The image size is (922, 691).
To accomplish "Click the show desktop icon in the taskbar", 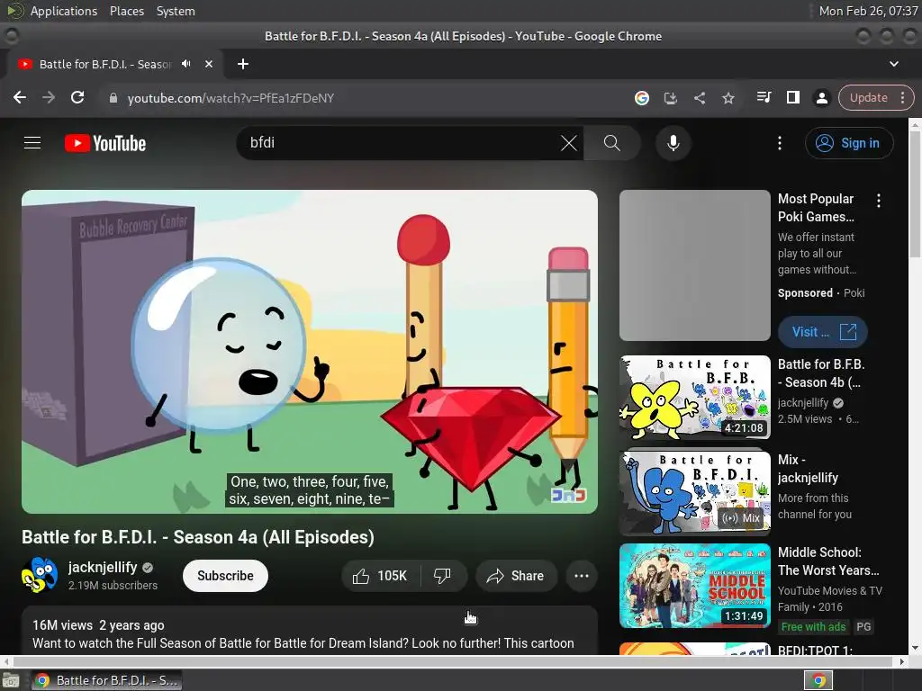I will tap(11, 680).
